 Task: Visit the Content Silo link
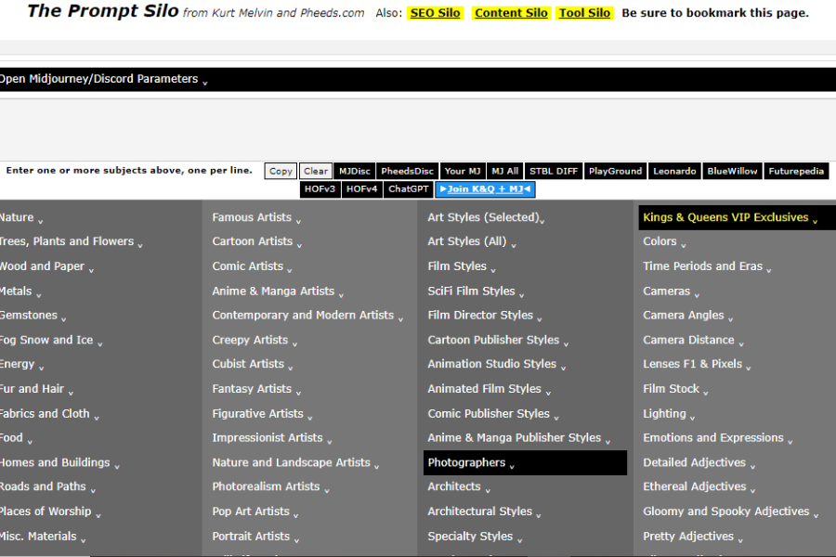coord(511,13)
